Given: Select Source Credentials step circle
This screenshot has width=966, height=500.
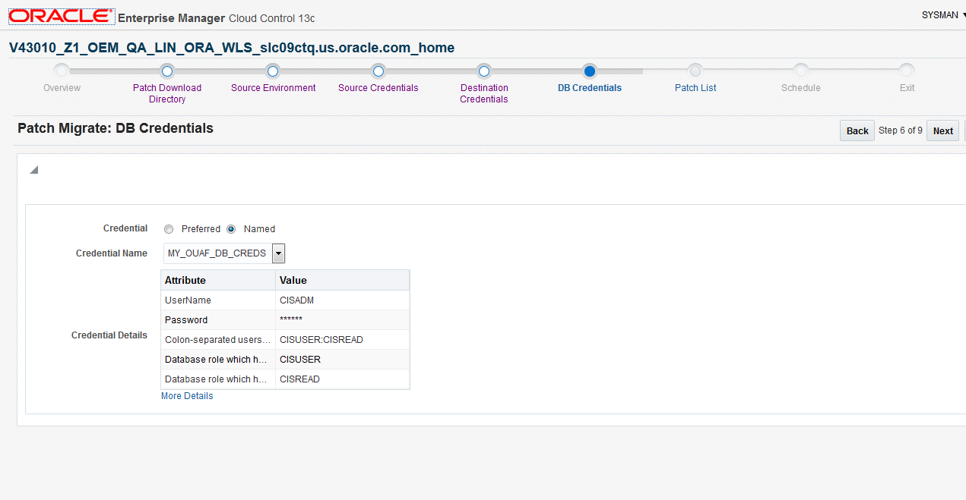Looking at the screenshot, I should [378, 71].
